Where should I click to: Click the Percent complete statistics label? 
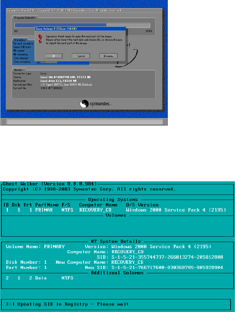(x=23, y=43)
